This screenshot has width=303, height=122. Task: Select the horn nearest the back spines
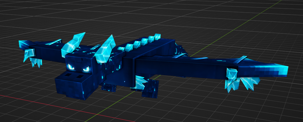point(105,50)
